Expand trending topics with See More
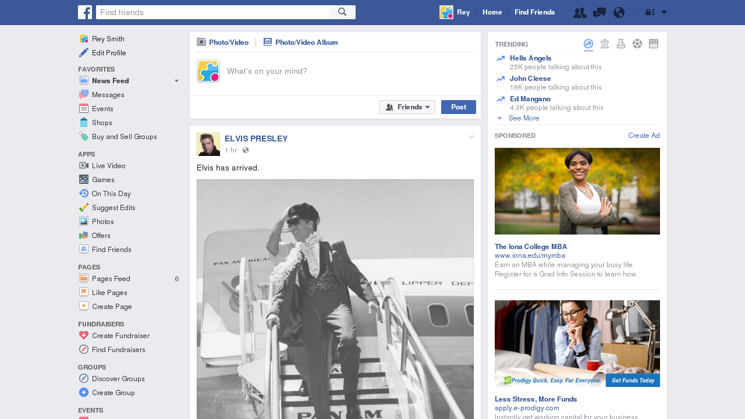Viewport: 745px width, 419px height. (524, 118)
